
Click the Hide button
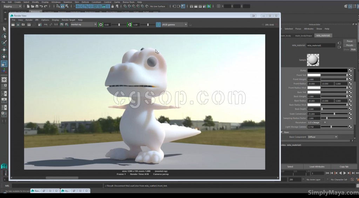[x=353, y=49]
